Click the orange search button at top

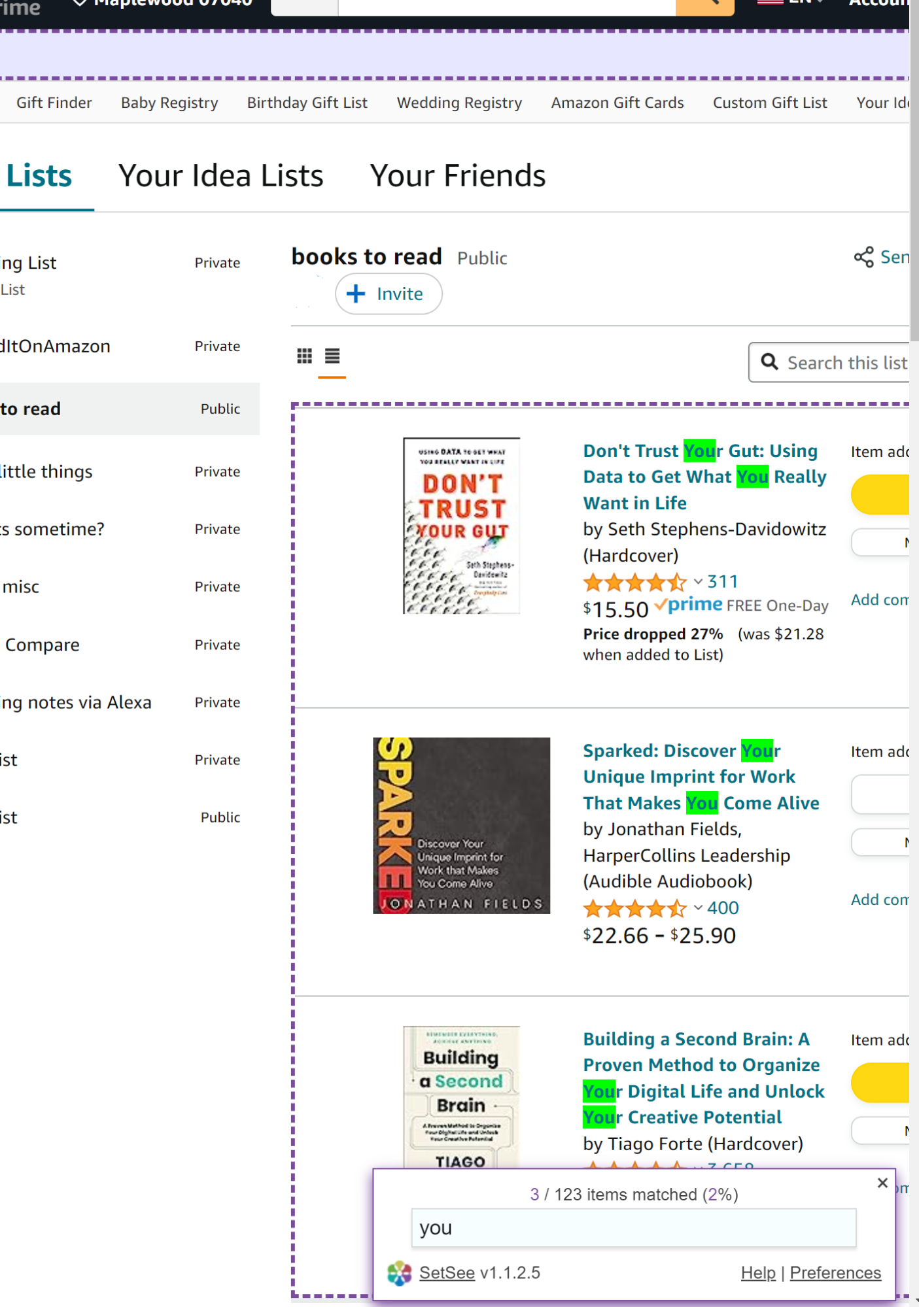pos(704,5)
